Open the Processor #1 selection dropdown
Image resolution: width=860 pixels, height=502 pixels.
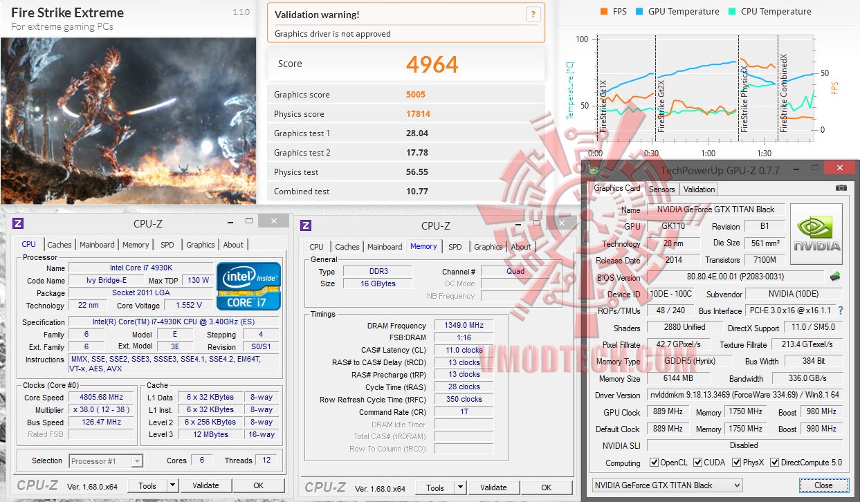[107, 461]
